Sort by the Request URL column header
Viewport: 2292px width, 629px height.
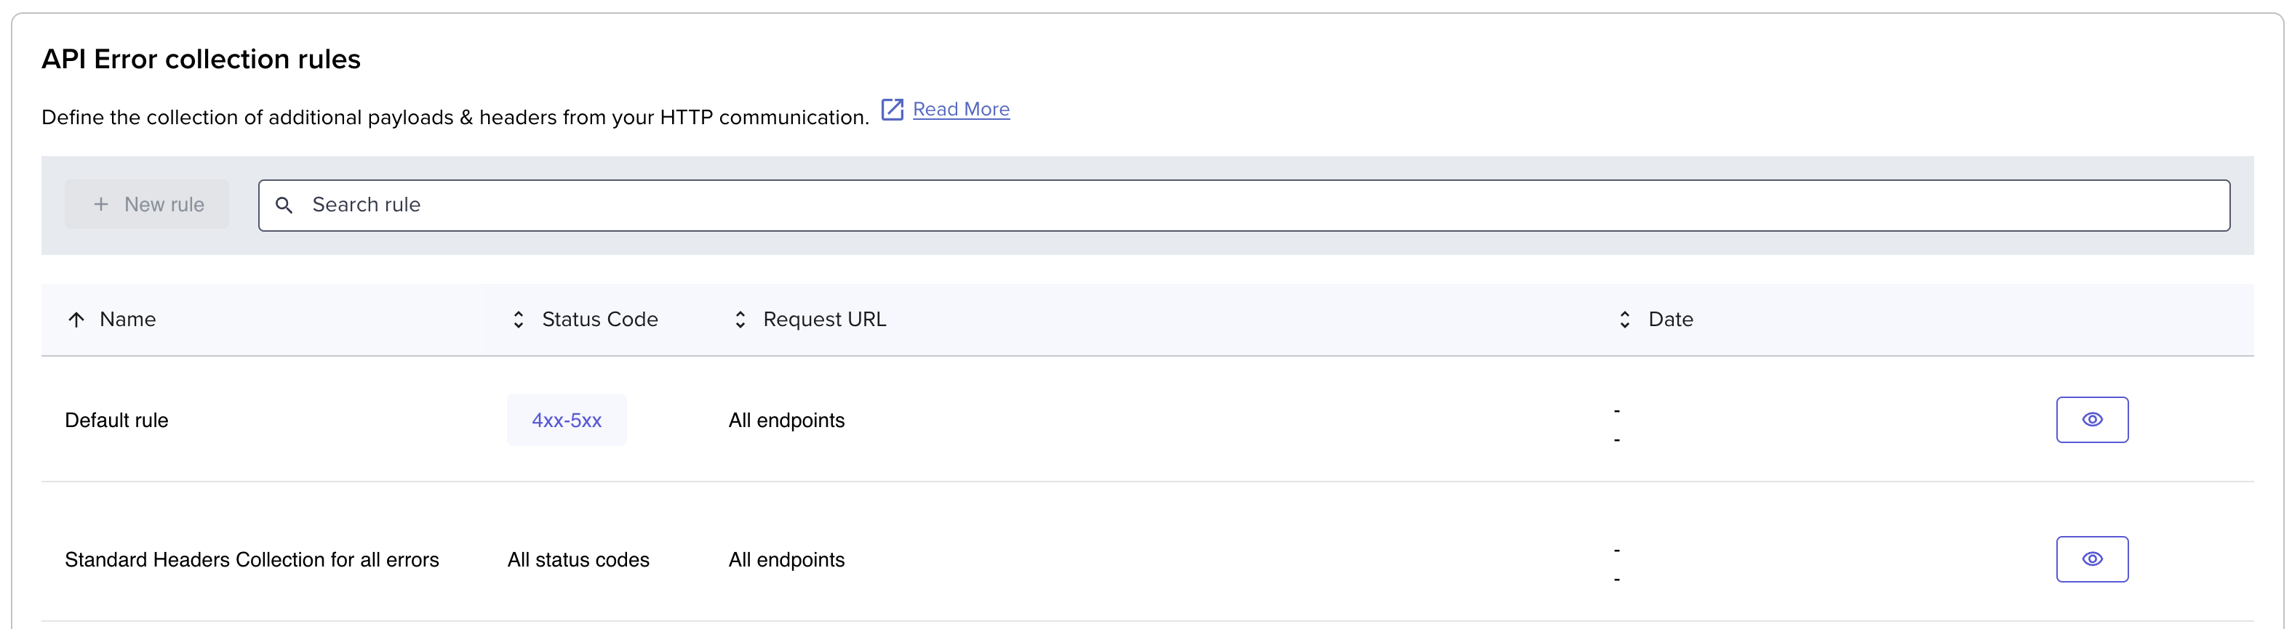coord(825,320)
